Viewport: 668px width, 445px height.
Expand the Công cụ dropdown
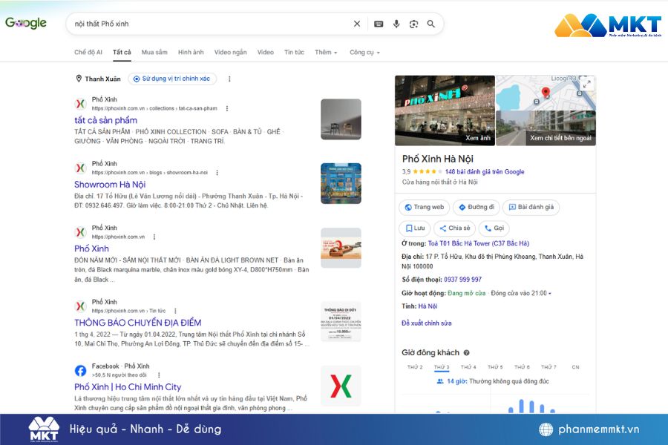pos(364,53)
